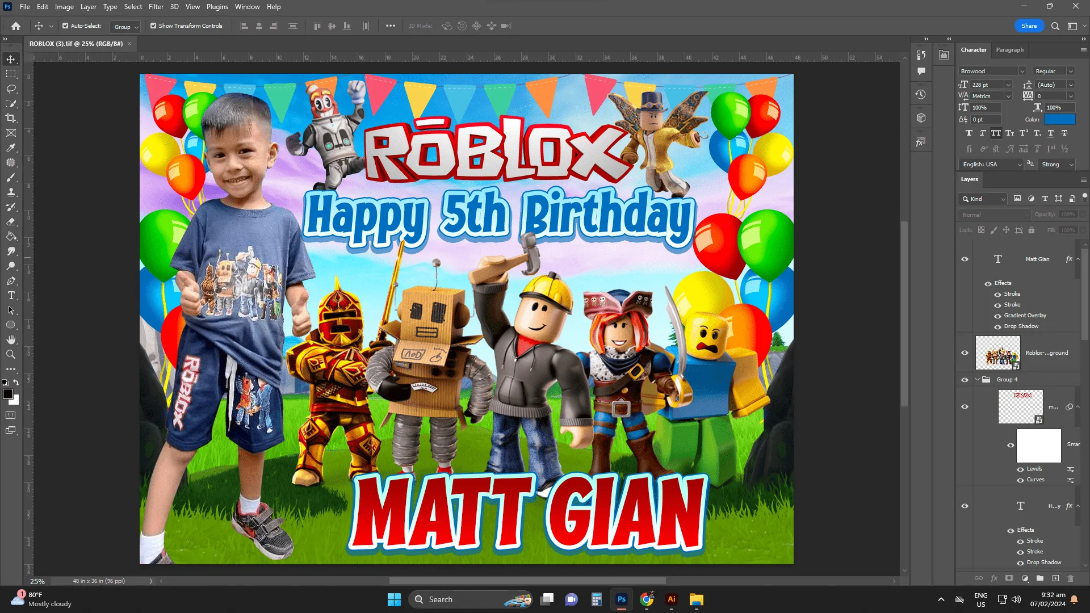1090x613 pixels.
Task: Select the Path Selection tool
Action: coord(11,310)
